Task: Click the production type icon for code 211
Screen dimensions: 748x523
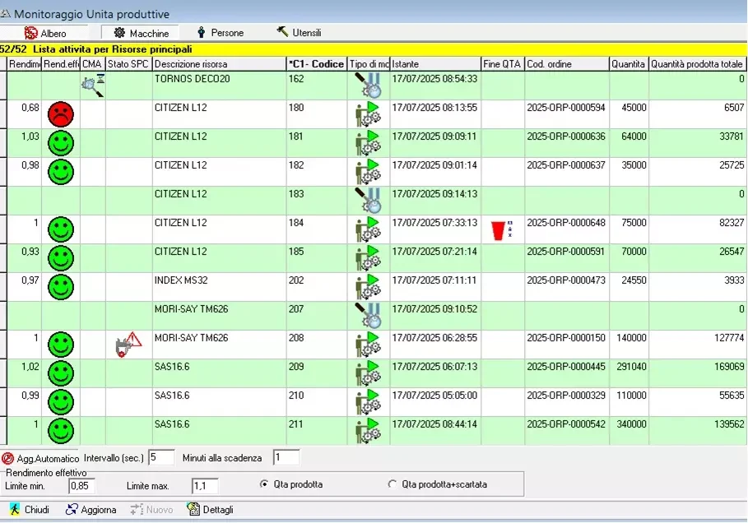Action: click(369, 431)
